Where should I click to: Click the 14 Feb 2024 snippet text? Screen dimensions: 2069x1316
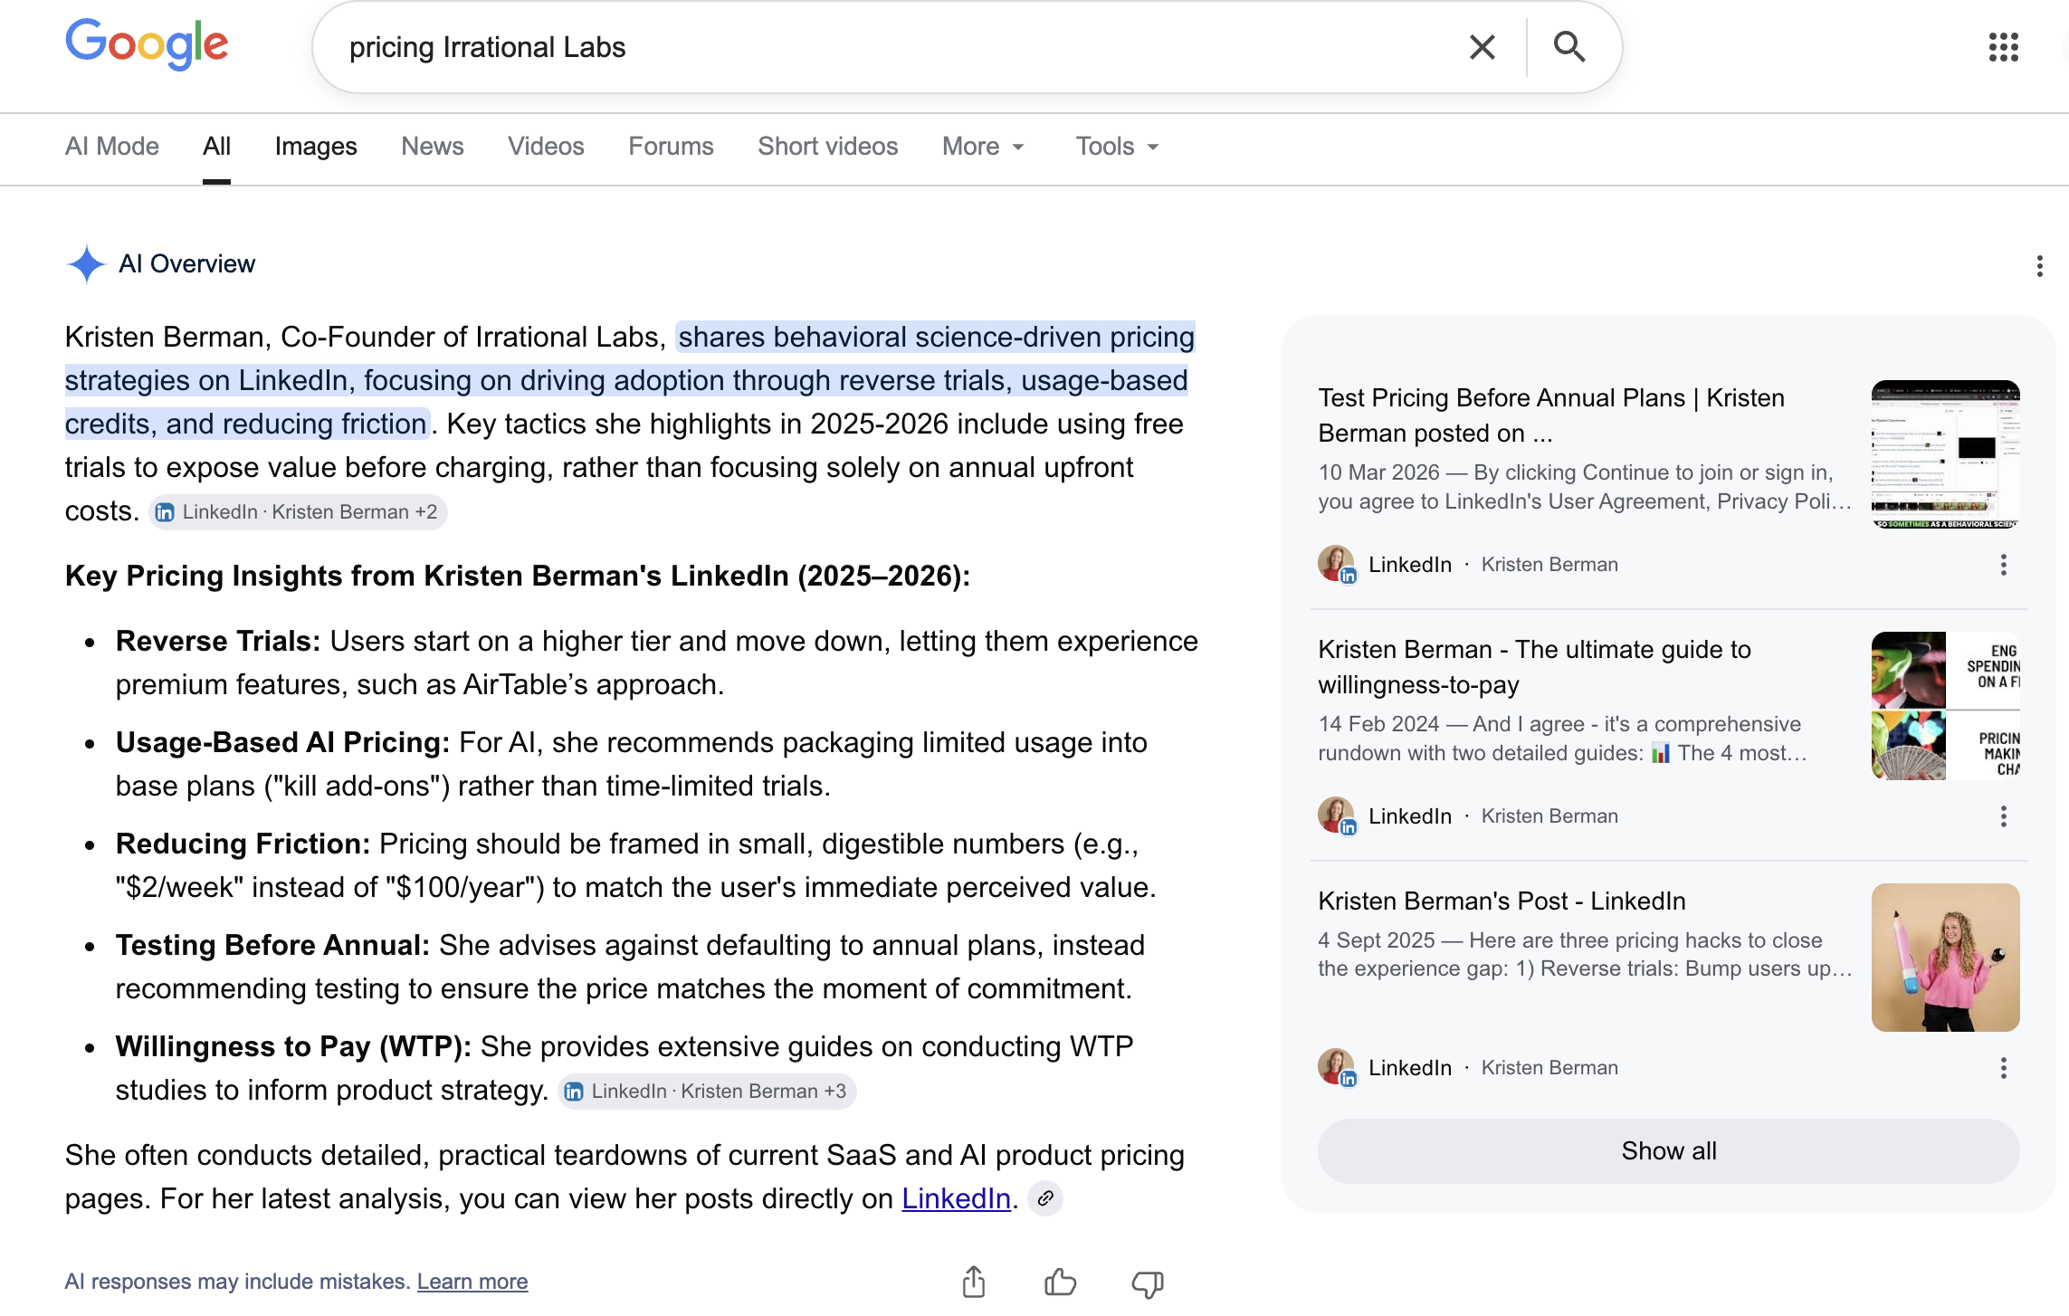pos(1563,739)
